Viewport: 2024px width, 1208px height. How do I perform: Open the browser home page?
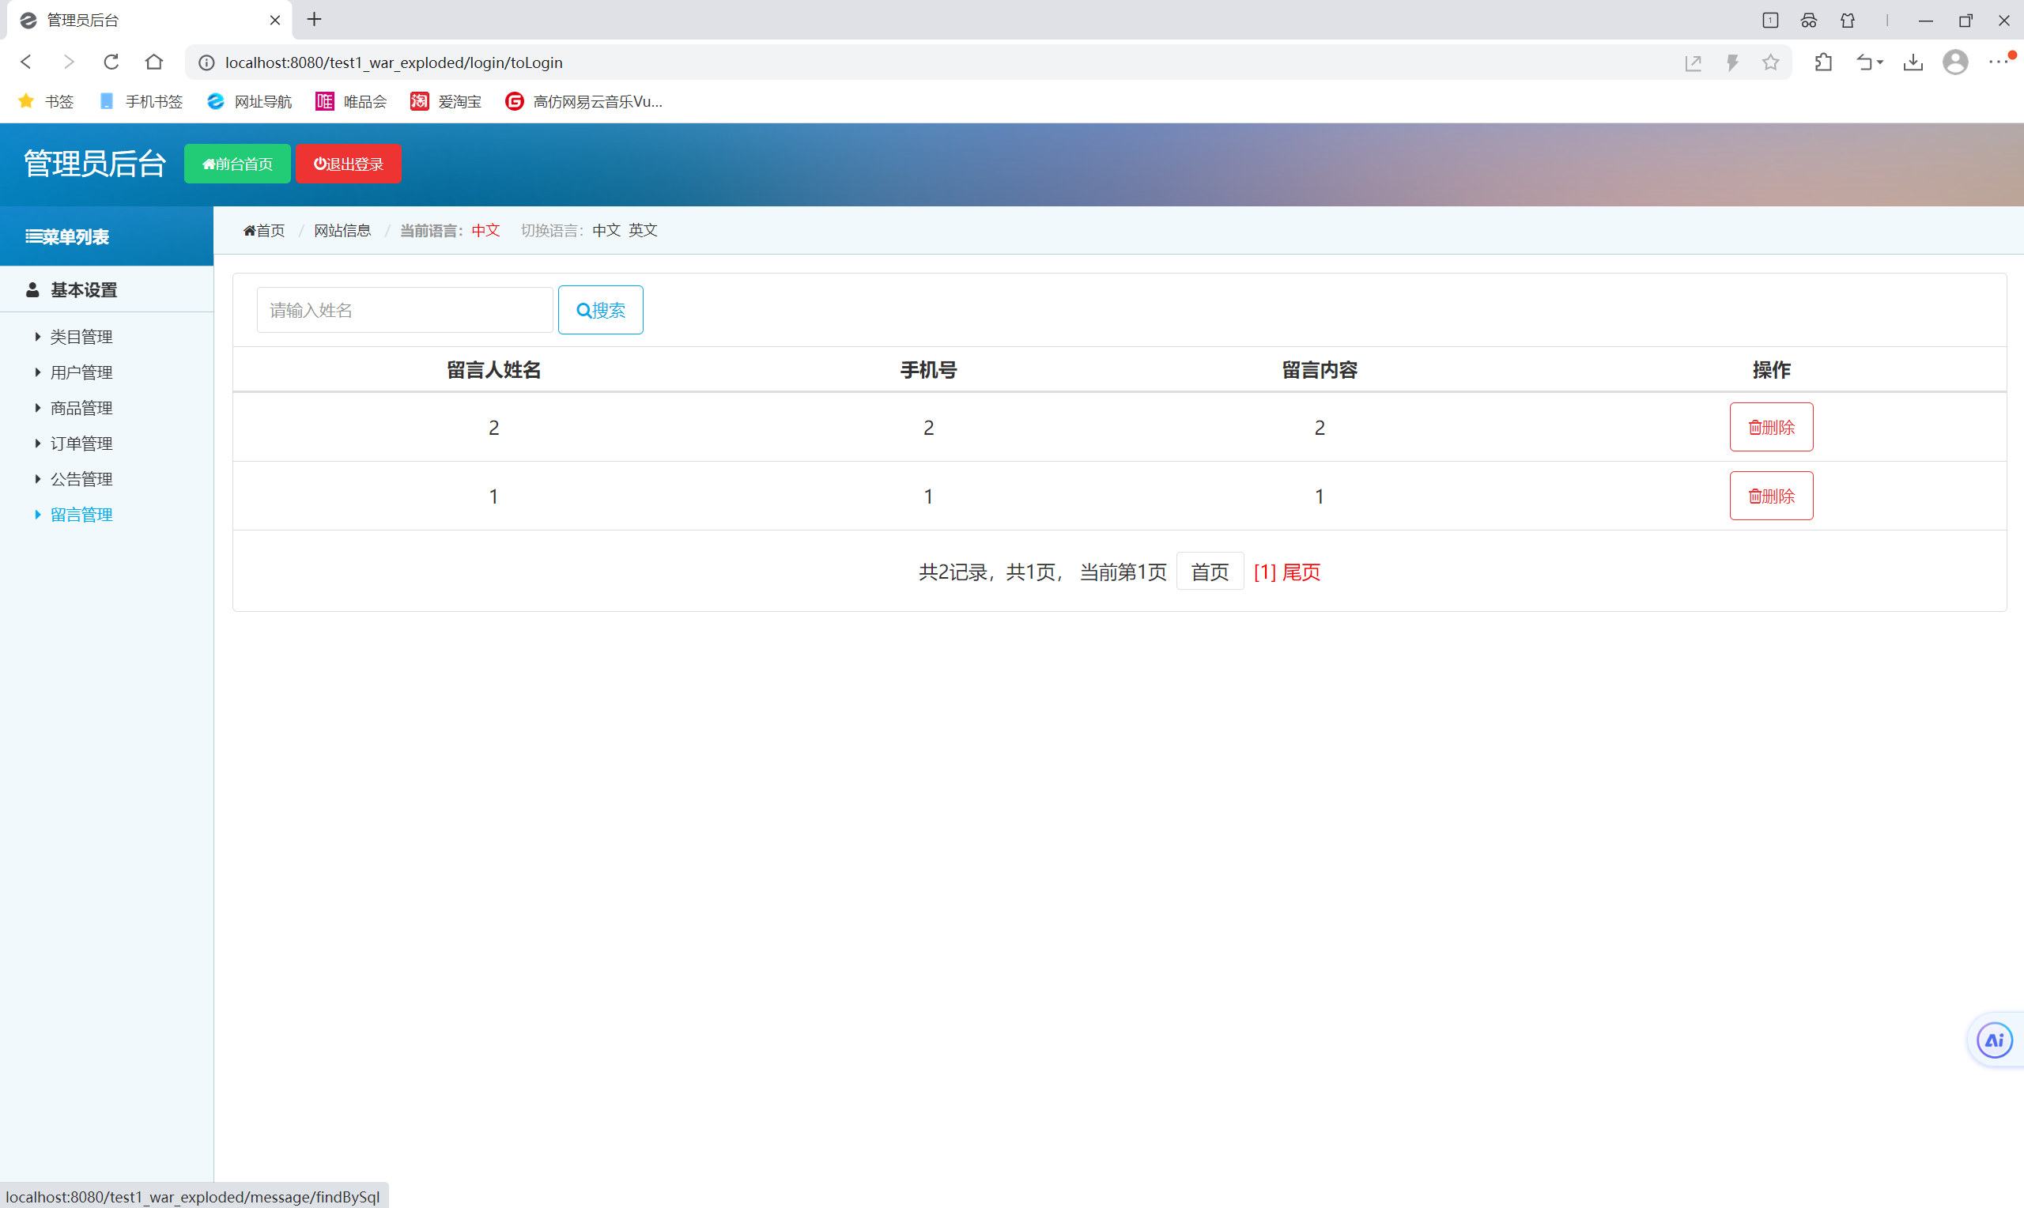154,62
